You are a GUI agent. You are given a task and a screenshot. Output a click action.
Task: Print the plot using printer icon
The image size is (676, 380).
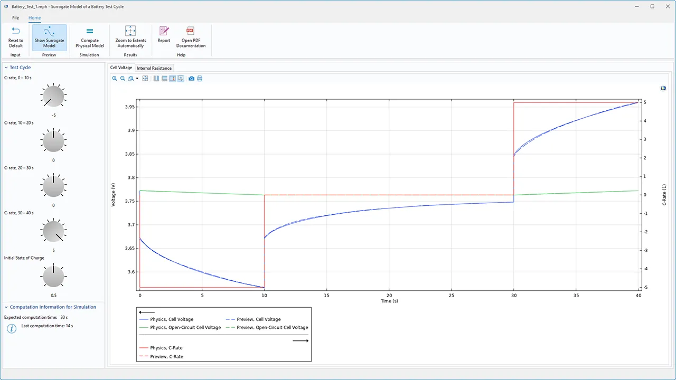tap(200, 79)
